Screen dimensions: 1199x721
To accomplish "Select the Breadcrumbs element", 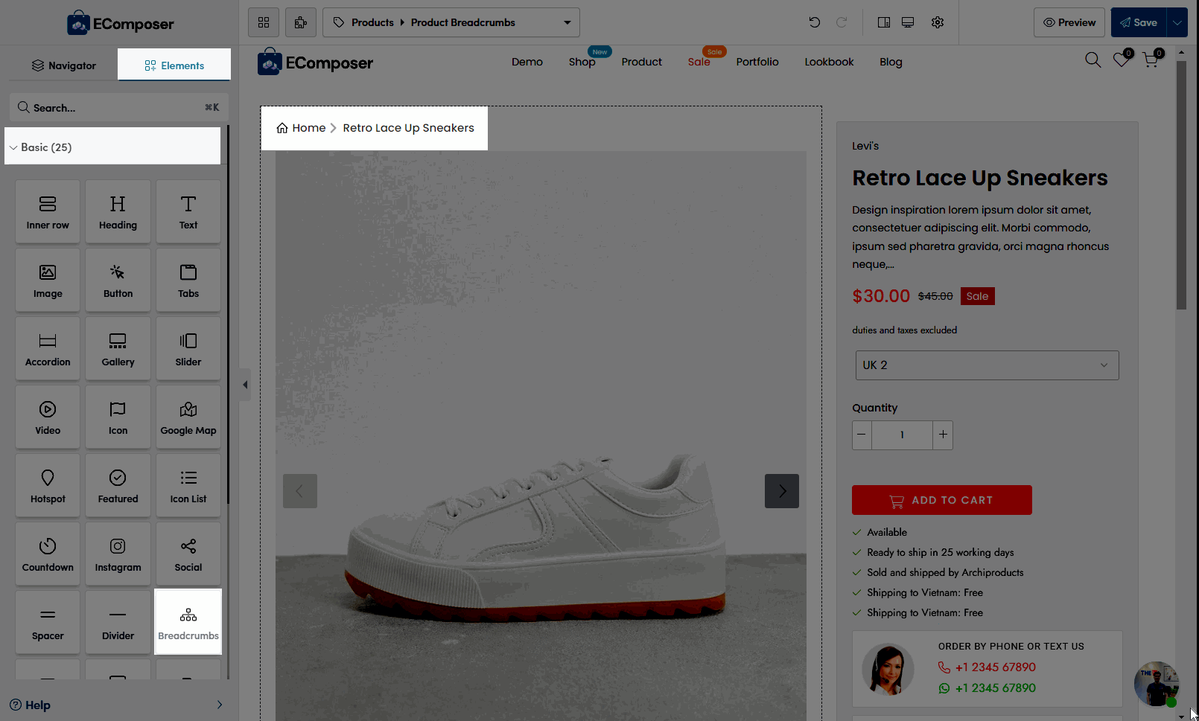I will point(188,622).
